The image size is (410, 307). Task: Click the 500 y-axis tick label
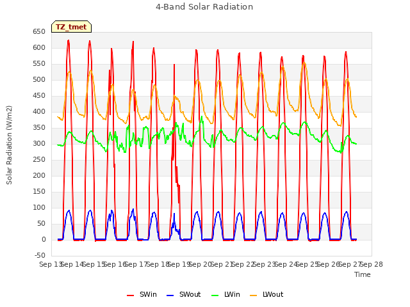39,79
